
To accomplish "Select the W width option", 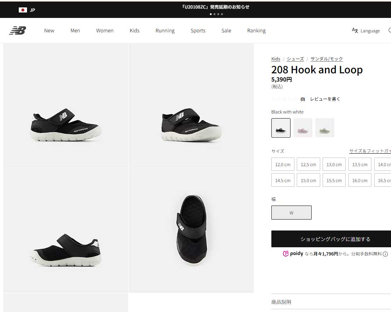I will (291, 213).
